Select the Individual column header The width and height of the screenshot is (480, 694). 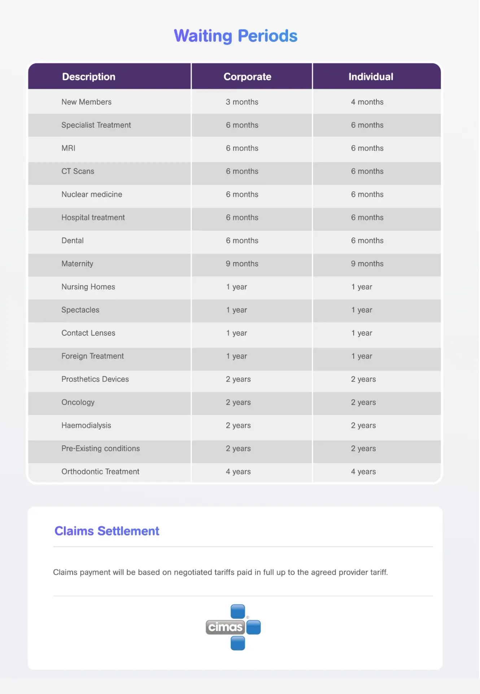coord(371,77)
